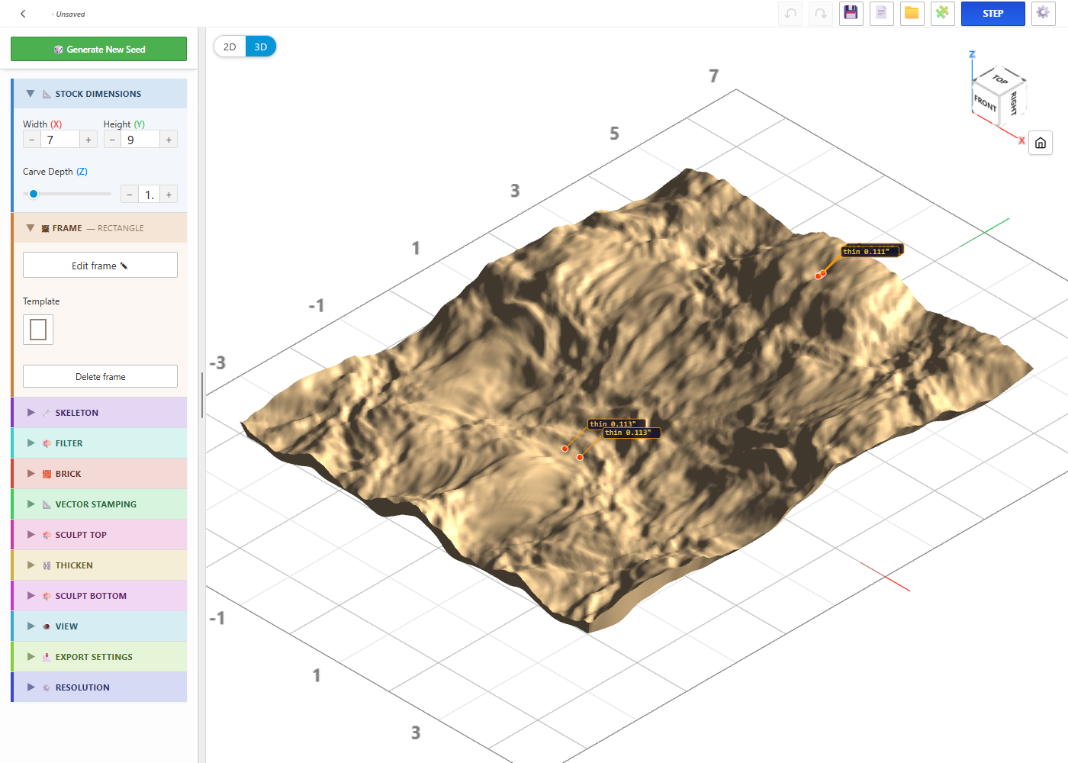
Task: Expand the Skeleton section
Action: [99, 413]
